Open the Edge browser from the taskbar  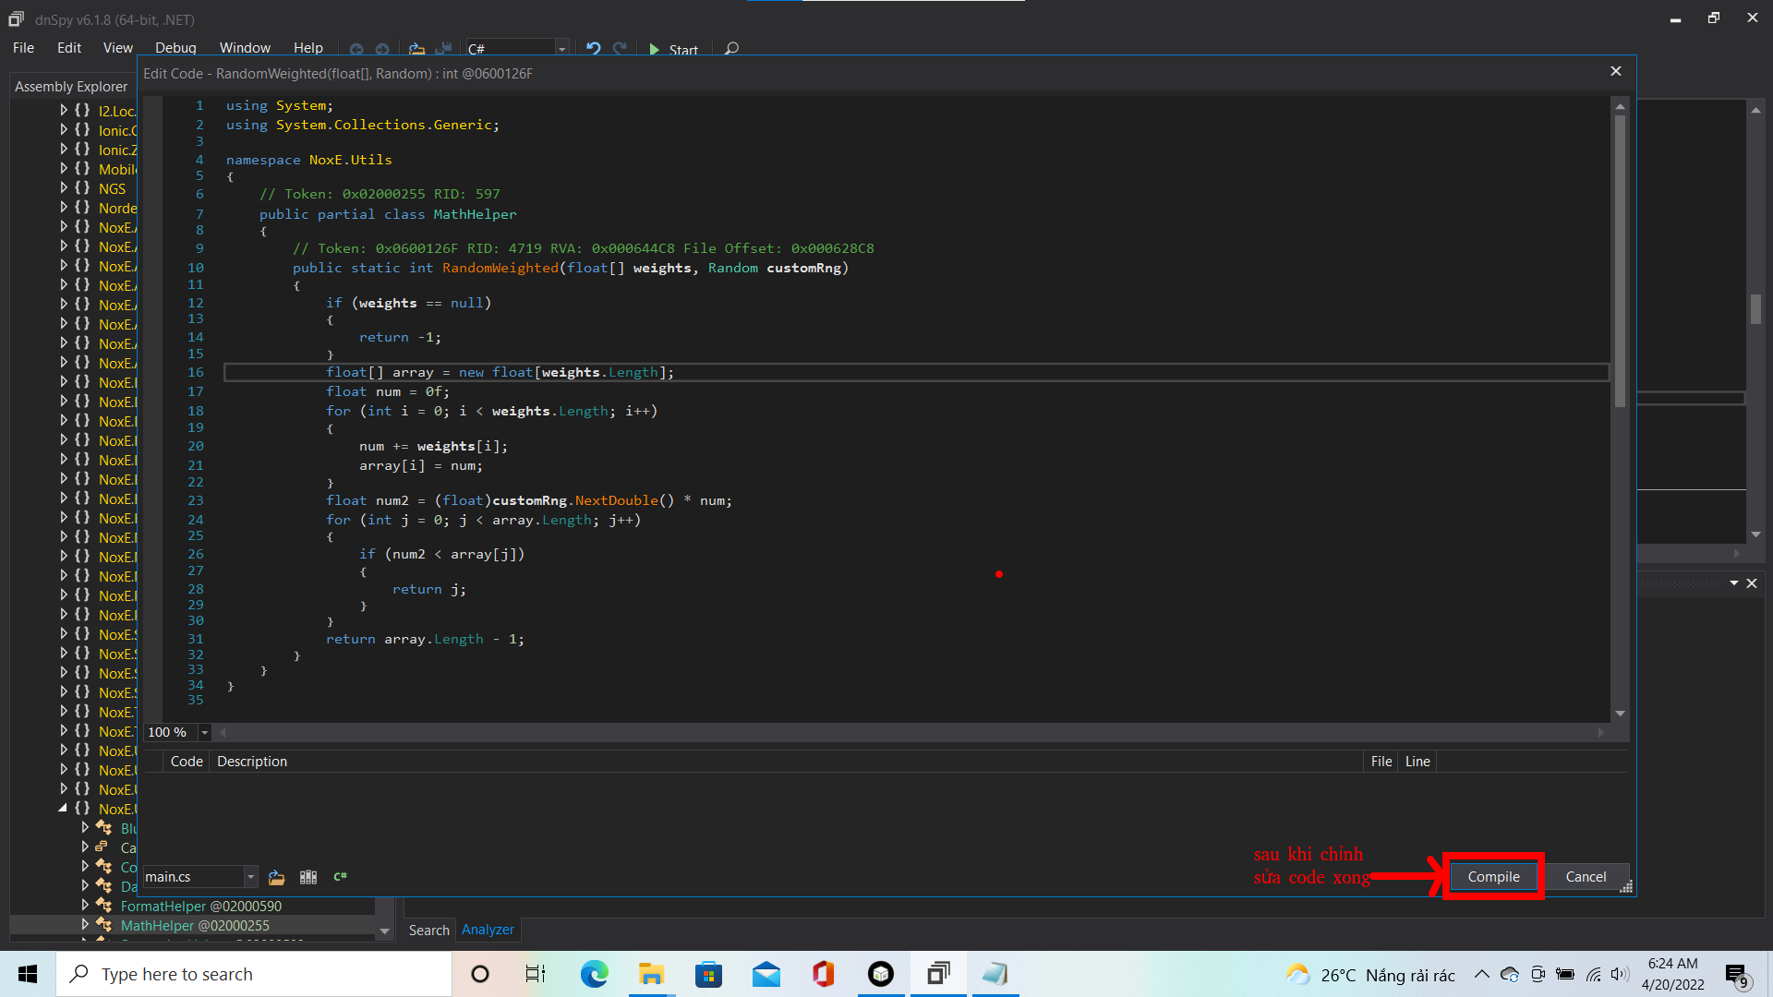pyautogui.click(x=594, y=974)
